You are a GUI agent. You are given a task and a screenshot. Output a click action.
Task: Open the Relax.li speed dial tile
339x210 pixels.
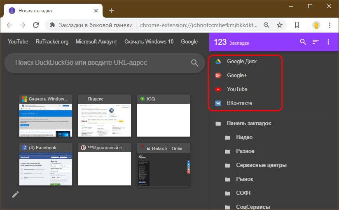click(x=164, y=165)
